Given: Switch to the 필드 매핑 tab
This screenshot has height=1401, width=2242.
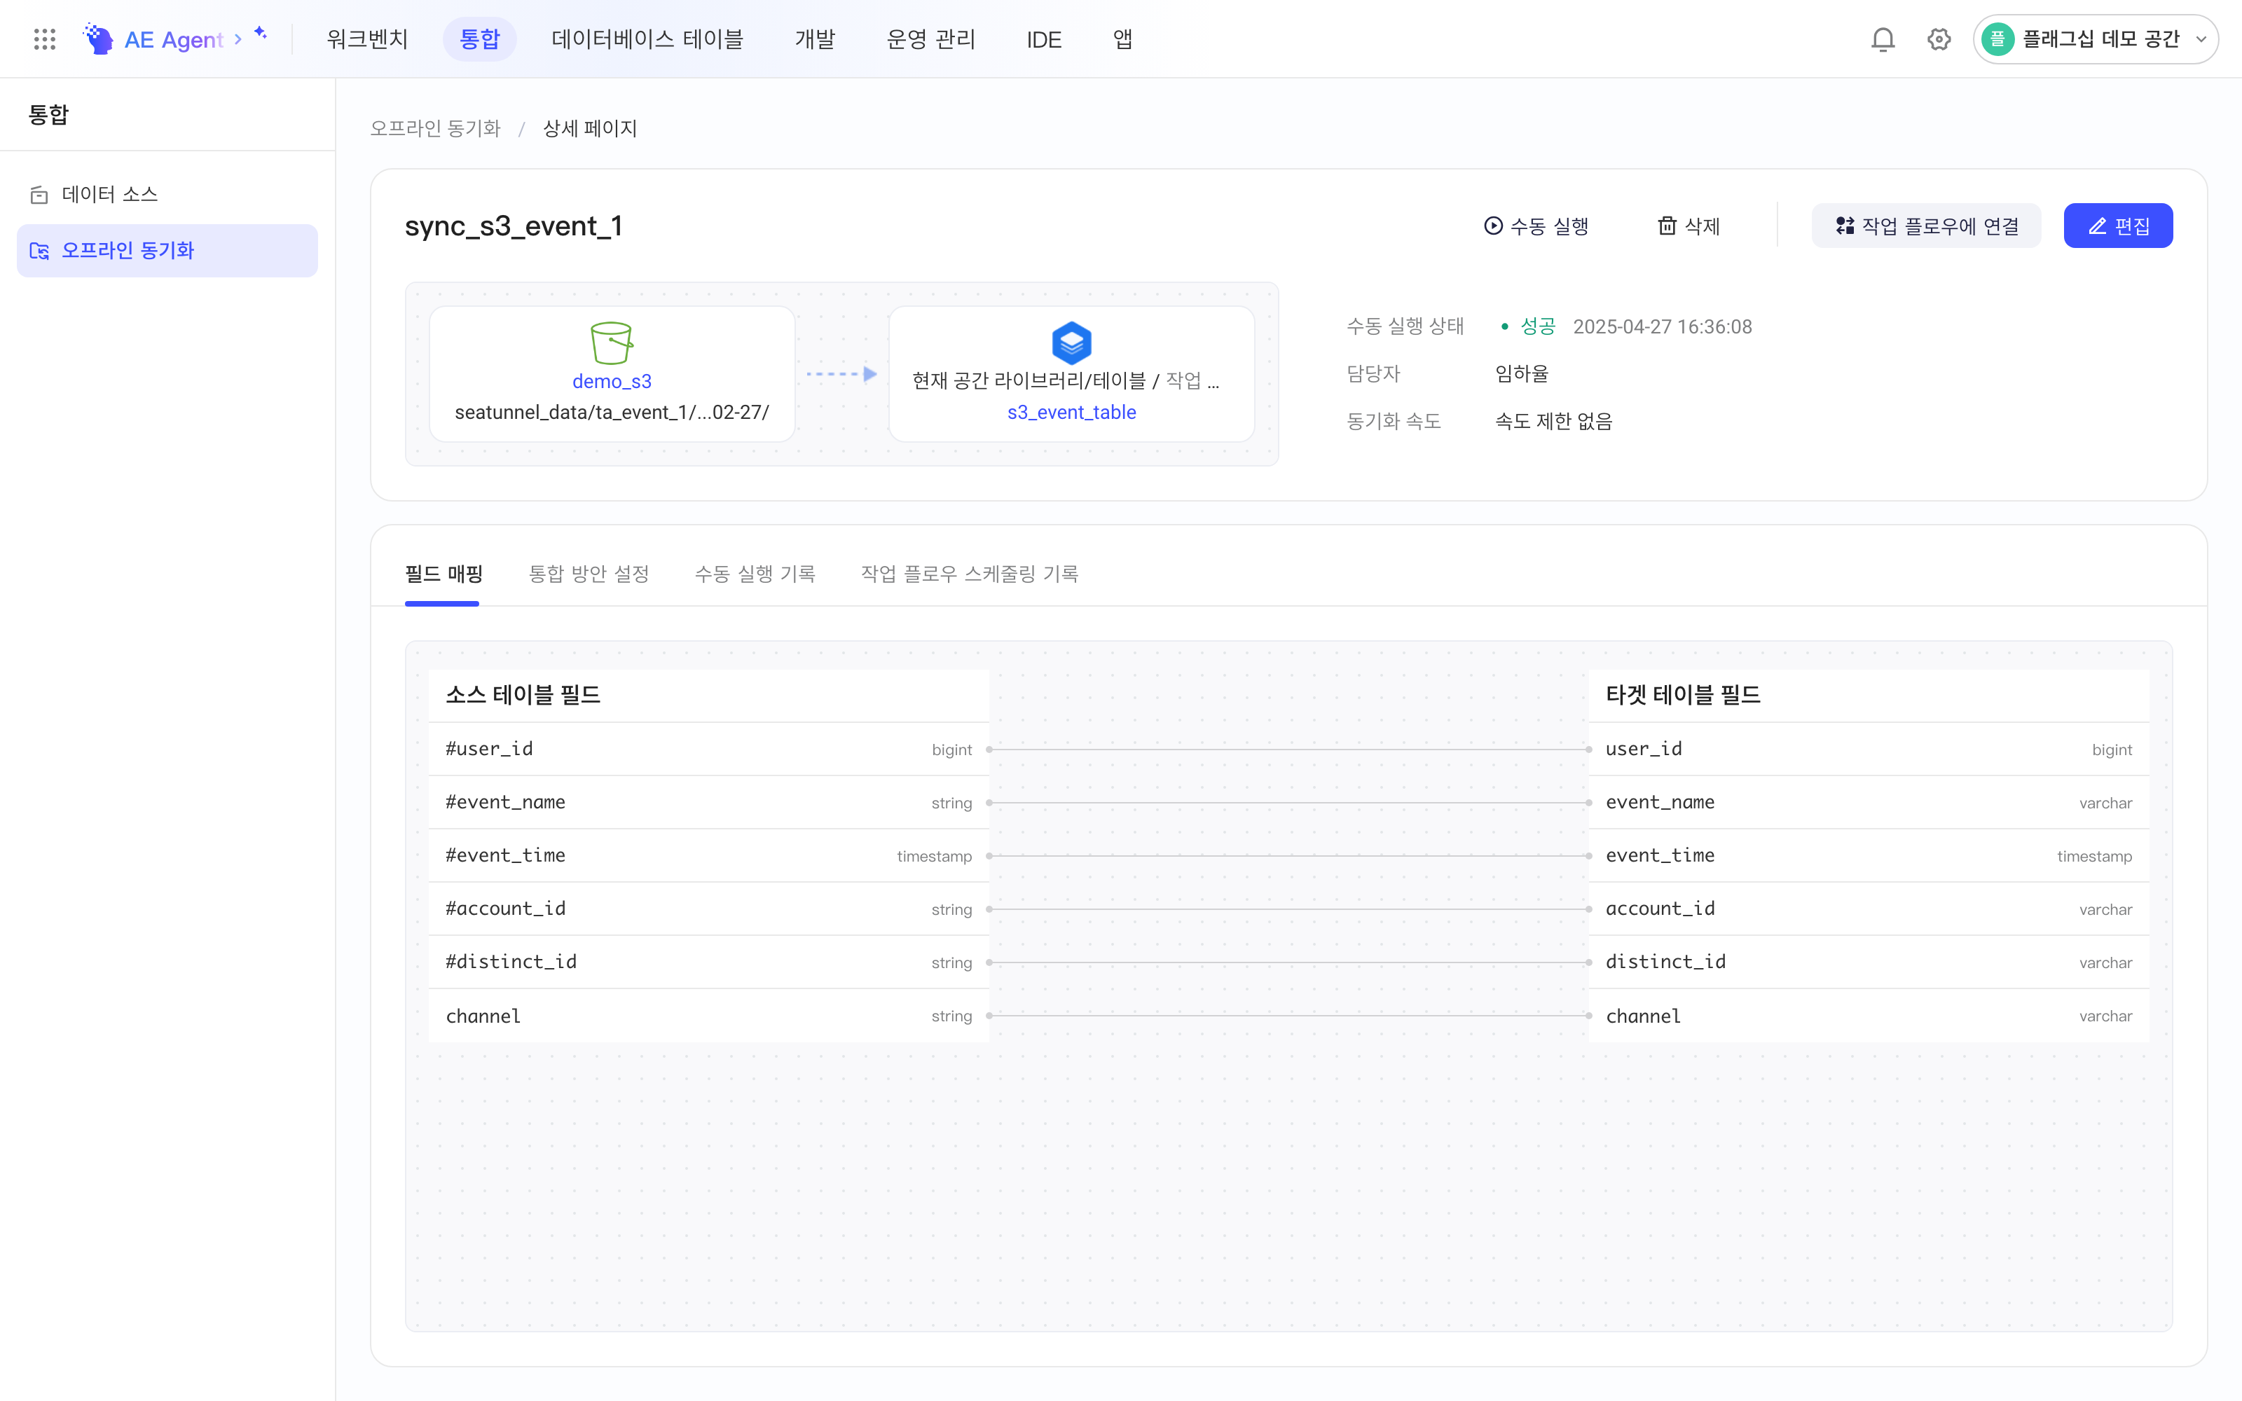Looking at the screenshot, I should 443,574.
